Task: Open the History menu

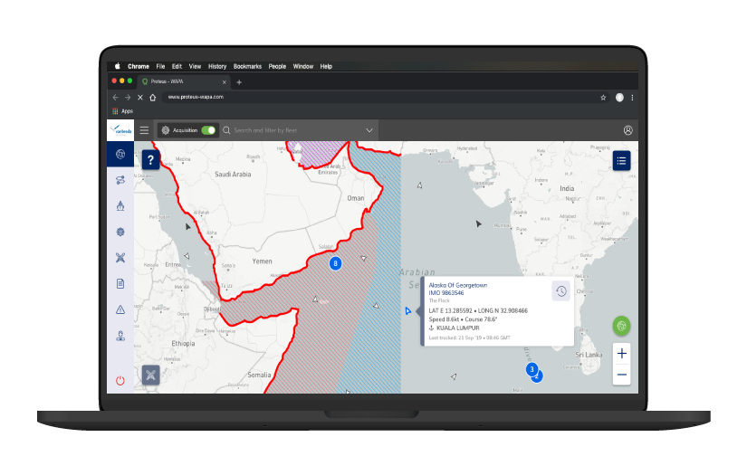Action: (x=217, y=66)
